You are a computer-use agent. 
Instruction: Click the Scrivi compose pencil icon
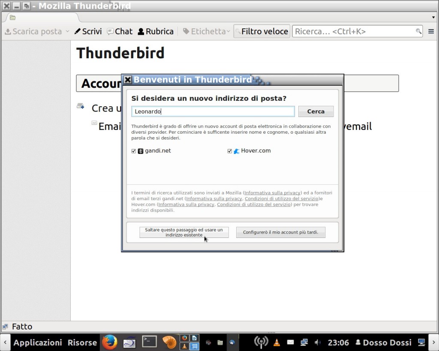click(77, 31)
